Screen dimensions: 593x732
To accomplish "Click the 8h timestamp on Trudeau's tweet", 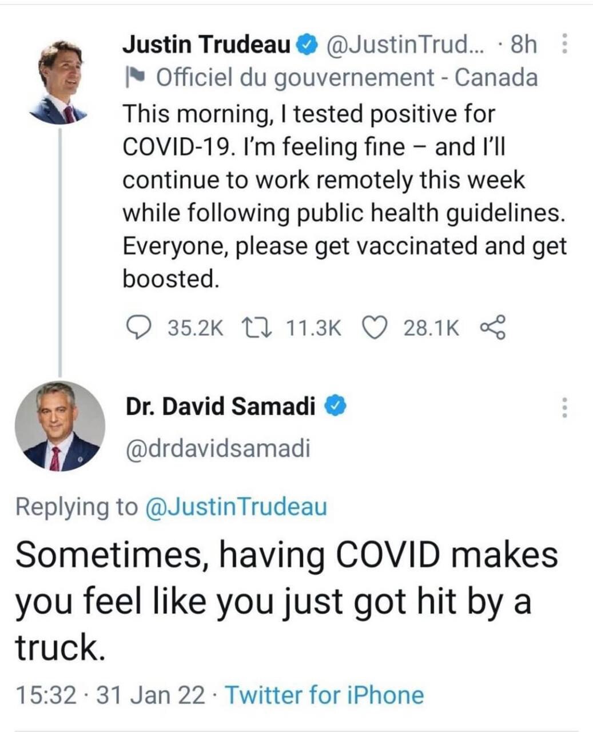I will tap(524, 45).
